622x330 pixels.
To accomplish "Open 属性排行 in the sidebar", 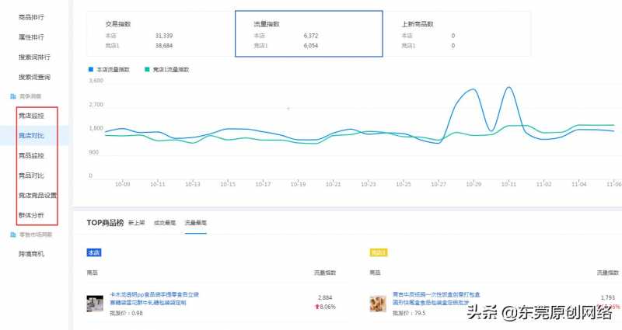I will [31, 36].
